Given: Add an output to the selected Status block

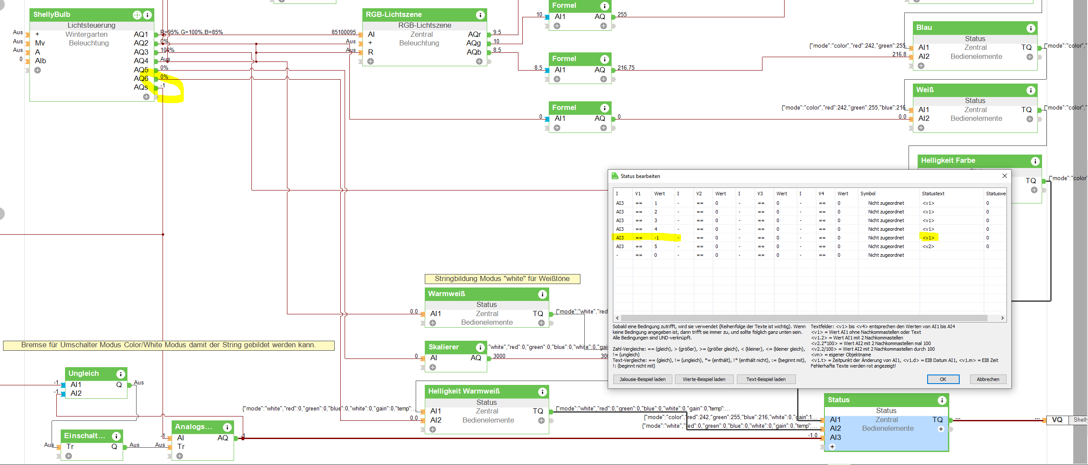Looking at the screenshot, I should pyautogui.click(x=941, y=429).
